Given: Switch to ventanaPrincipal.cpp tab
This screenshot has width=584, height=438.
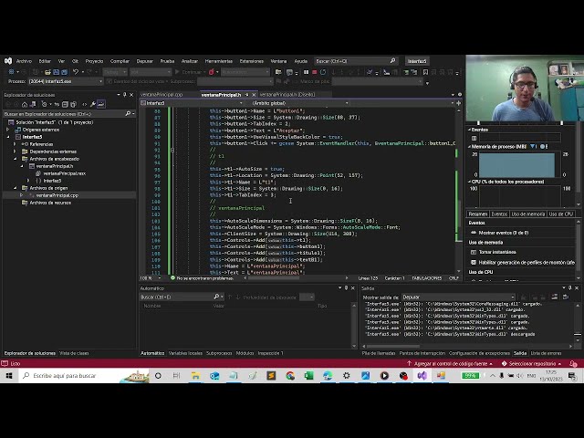Looking at the screenshot, I should coord(162,95).
